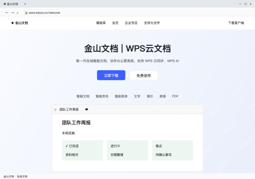Select the 金山文档 browser tab
This screenshot has height=179, width=255.
[11, 4]
